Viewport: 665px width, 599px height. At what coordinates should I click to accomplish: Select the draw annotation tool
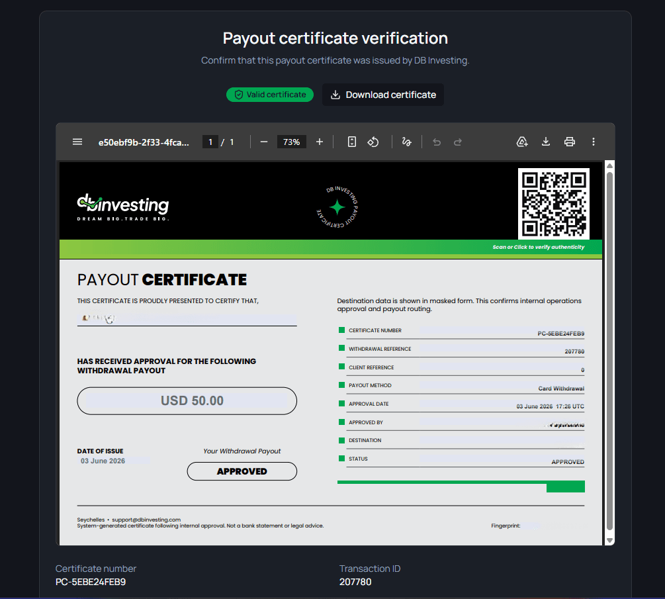(x=406, y=142)
